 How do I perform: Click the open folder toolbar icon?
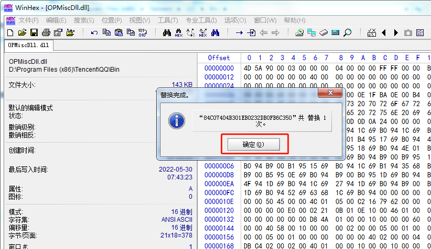70,32
